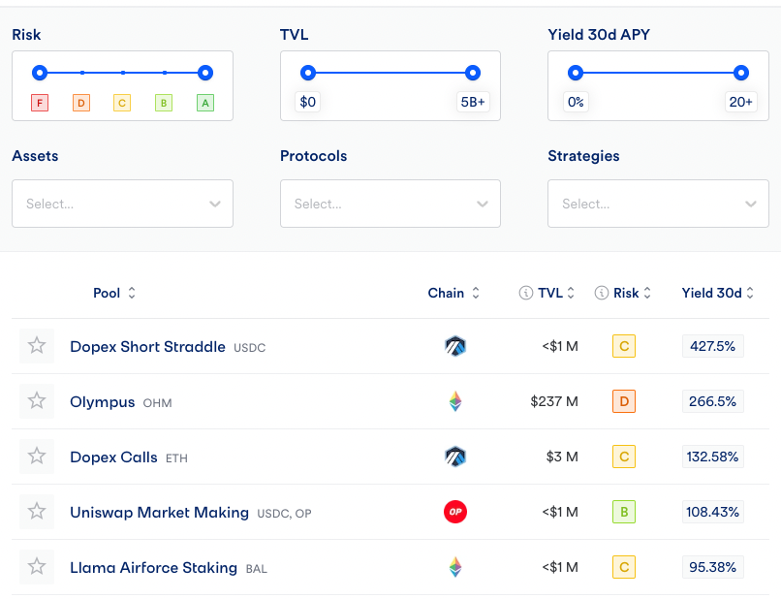This screenshot has width=781, height=599.
Task: Sort table by TVL column
Action: click(x=571, y=293)
